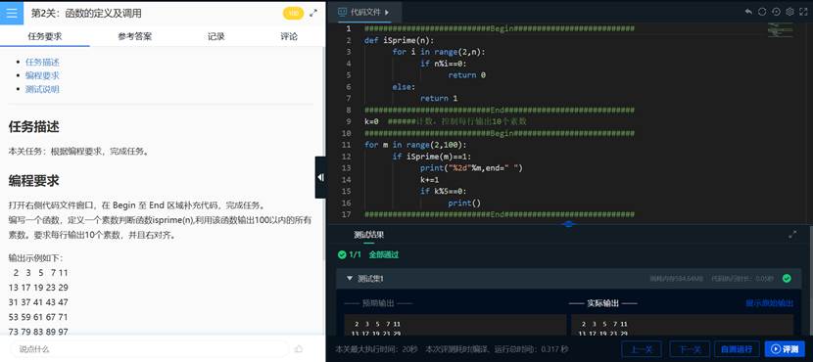Click the blue divider handle between code and results

pos(569,224)
